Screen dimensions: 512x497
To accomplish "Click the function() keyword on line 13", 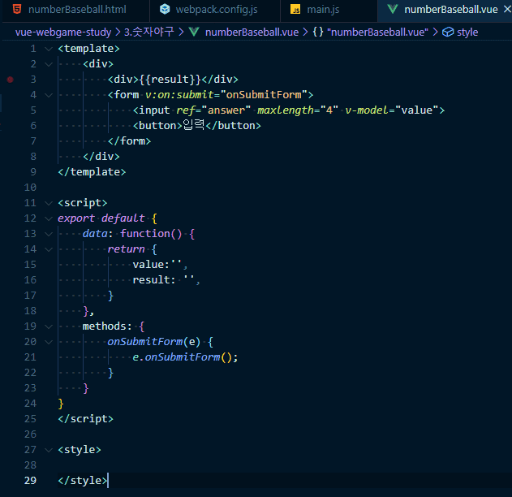I will [x=151, y=234].
